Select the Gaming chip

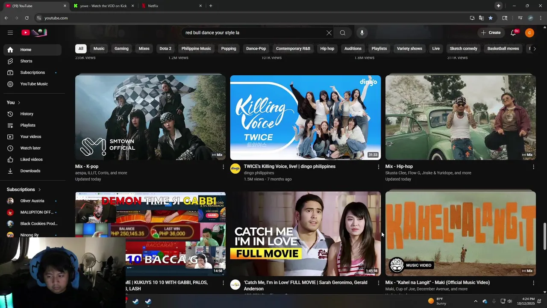121,48
